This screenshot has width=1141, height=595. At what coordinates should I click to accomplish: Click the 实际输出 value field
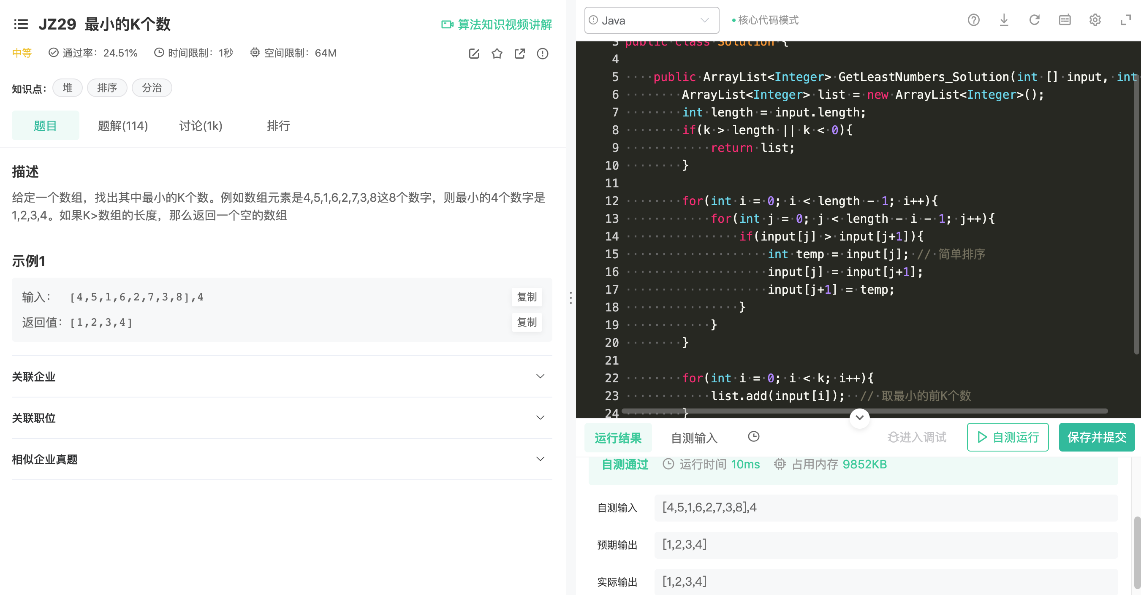(886, 581)
